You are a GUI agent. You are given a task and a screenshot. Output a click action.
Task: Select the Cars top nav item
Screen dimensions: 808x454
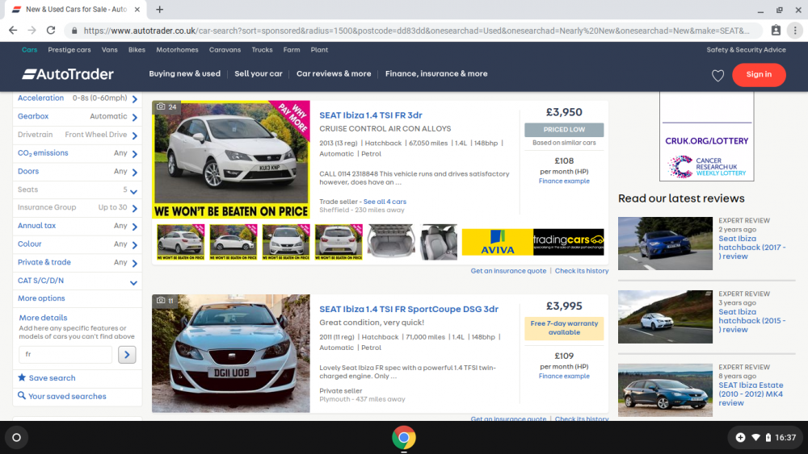(29, 50)
